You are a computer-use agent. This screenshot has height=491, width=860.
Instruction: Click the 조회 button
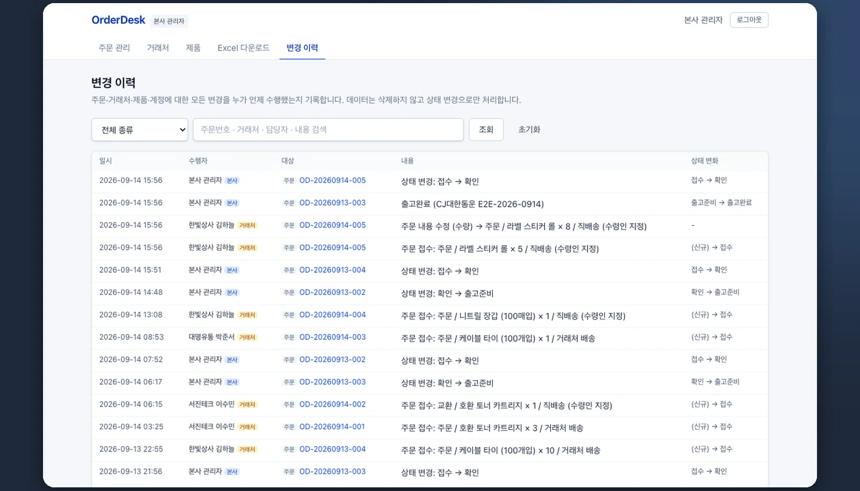486,129
